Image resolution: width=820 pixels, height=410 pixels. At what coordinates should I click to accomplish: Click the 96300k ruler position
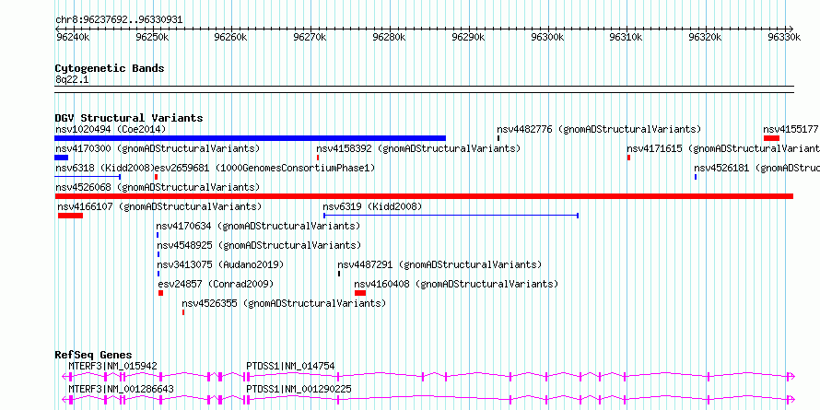[x=547, y=37]
